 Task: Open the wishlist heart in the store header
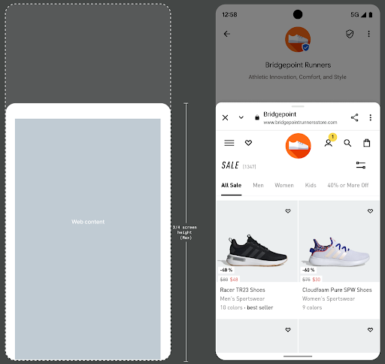click(248, 143)
